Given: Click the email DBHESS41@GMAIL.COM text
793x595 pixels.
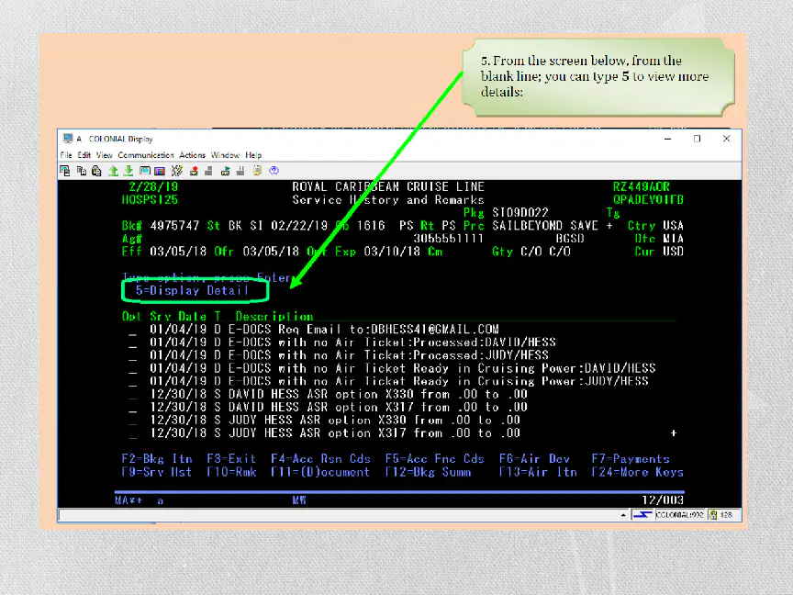Looking at the screenshot, I should pos(435,330).
